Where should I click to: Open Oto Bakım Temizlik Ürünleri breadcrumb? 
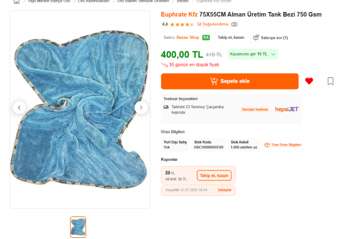coord(143,1)
